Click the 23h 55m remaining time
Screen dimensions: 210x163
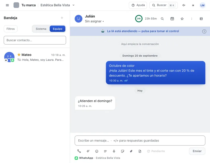tap(151, 19)
